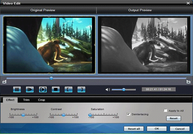Click the Reset all button
The height and width of the screenshot is (134, 193).
tap(134, 129)
